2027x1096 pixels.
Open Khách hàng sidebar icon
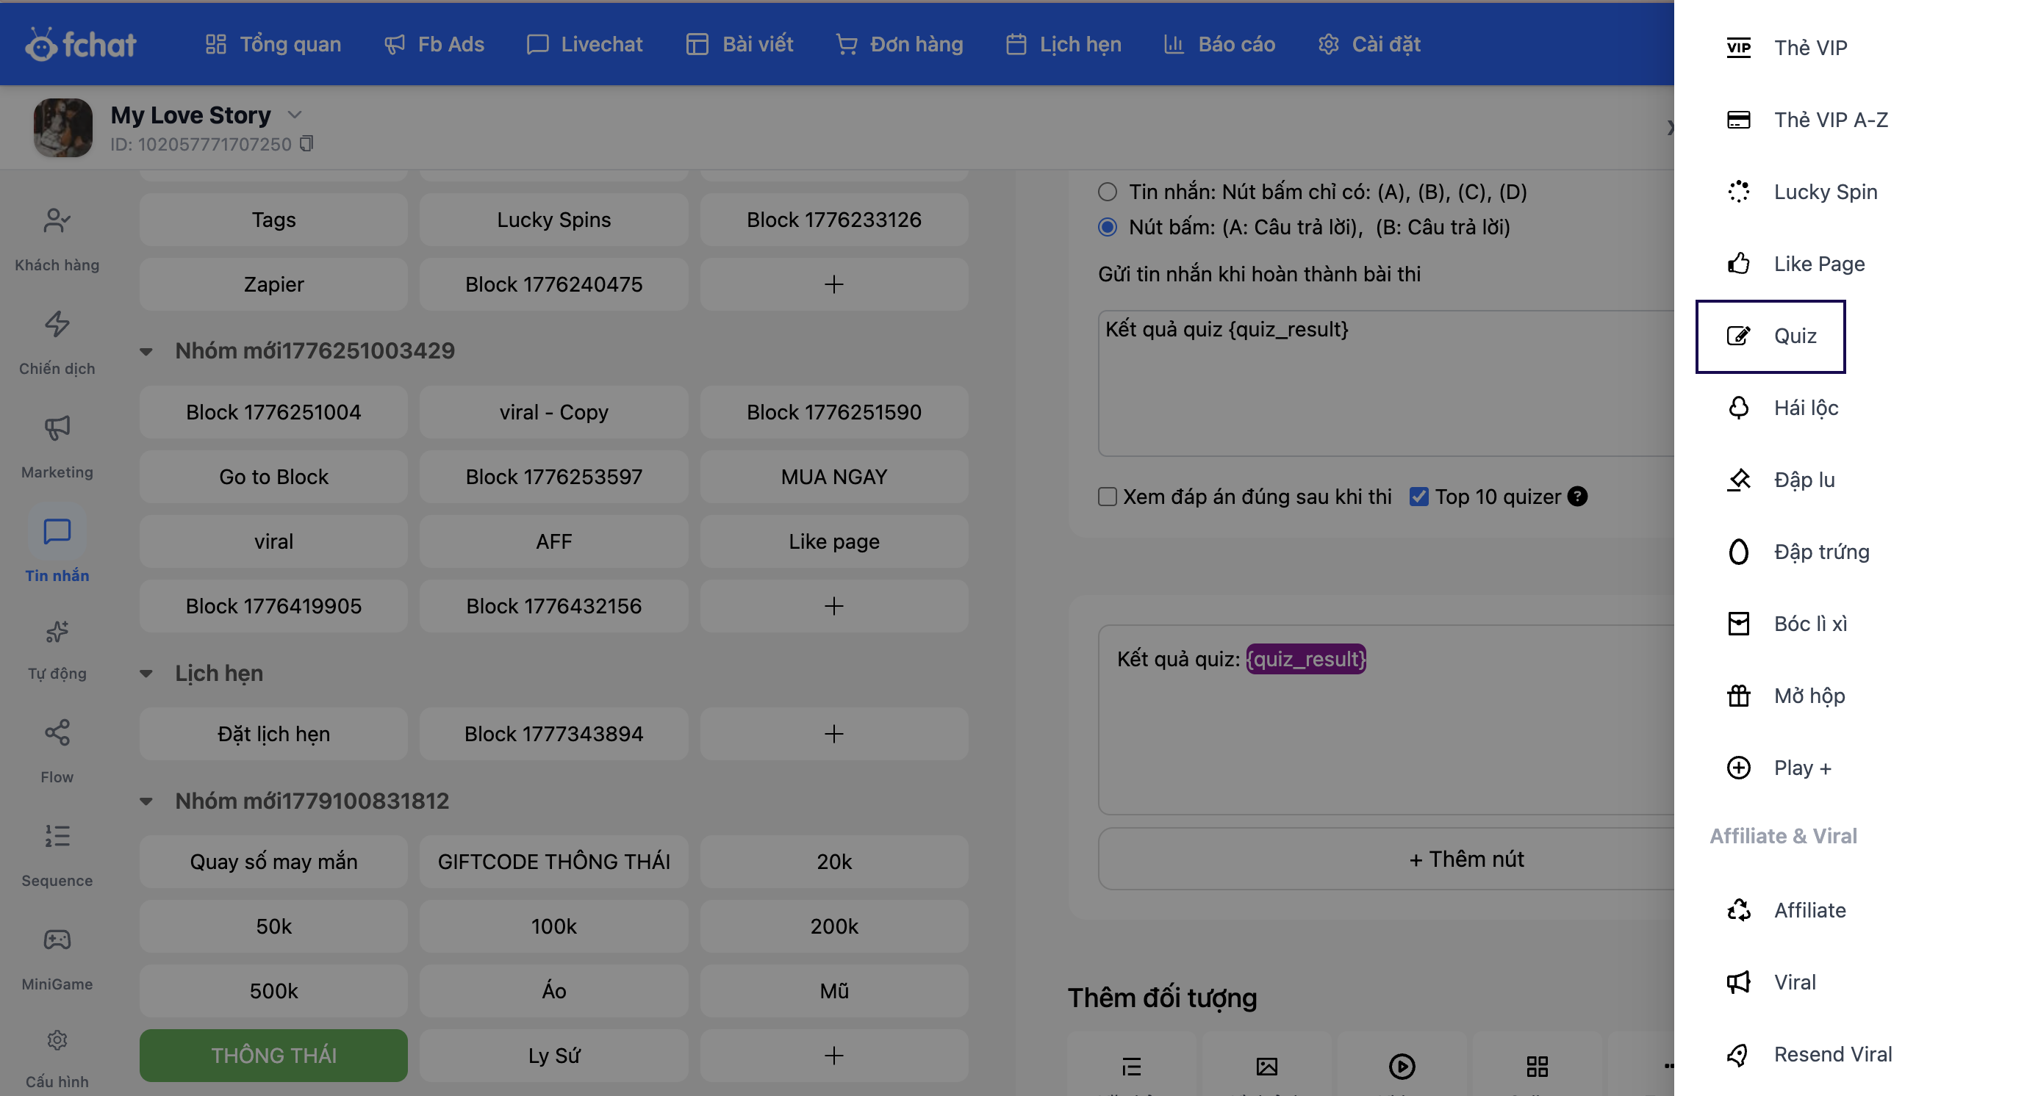click(57, 221)
